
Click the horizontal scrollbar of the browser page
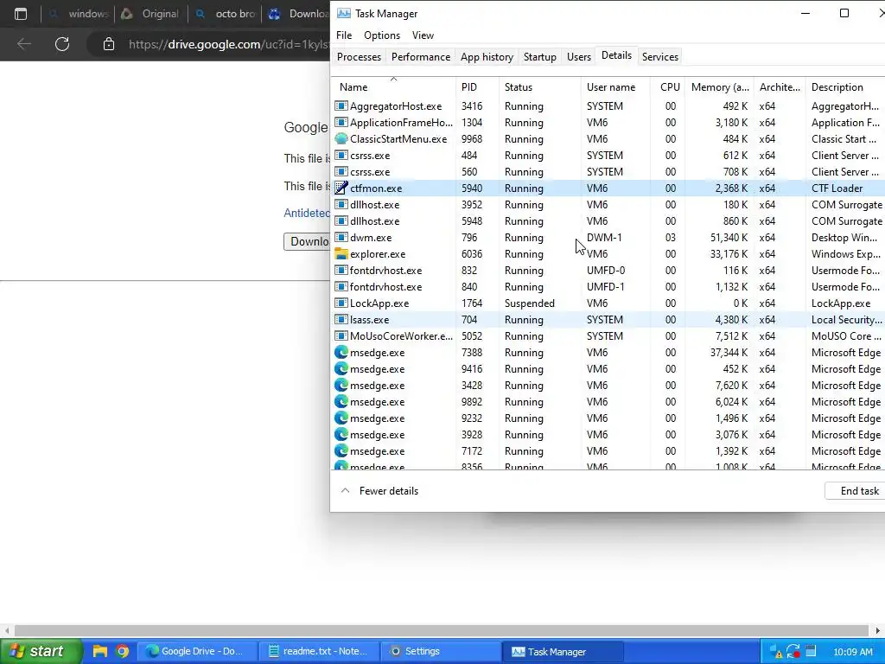(x=442, y=630)
